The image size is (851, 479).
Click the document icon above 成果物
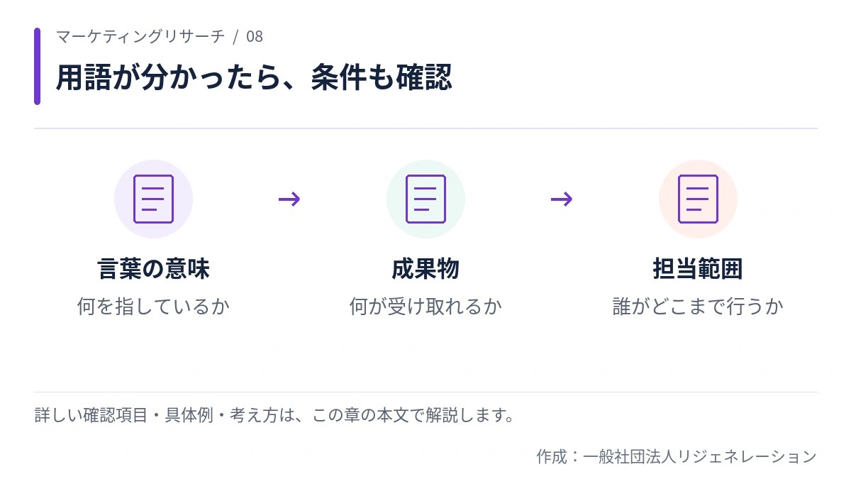click(425, 199)
